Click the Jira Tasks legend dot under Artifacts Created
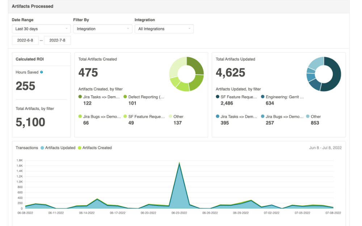Viewport: 362px width, 226px height. coord(80,97)
